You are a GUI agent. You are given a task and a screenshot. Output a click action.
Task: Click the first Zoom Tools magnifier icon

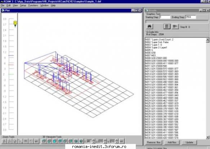click(x=4, y=141)
